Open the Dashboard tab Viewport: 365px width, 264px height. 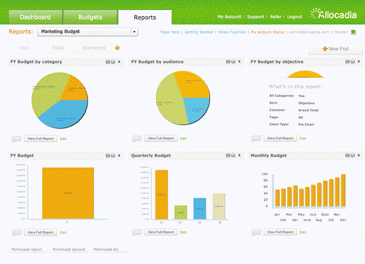(35, 17)
